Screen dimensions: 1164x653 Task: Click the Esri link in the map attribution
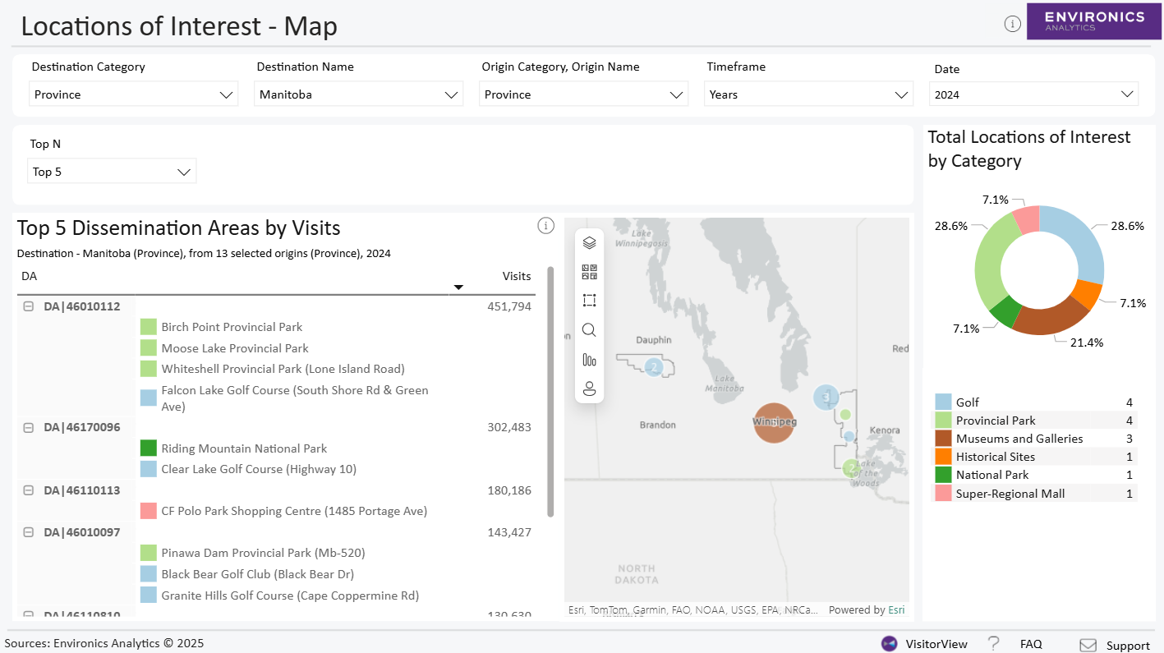pos(896,609)
